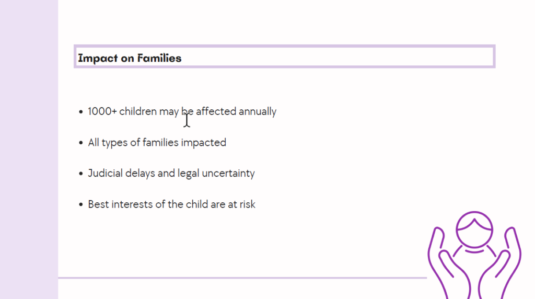Click the 'Judicial delays and legal uncertainty' line
Screen dimensions: 535x299
[x=171, y=174]
